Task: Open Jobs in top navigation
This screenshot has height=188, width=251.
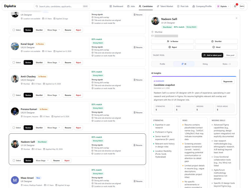Action: pyautogui.click(x=131, y=6)
